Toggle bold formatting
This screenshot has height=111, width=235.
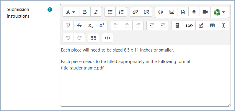click(85, 12)
